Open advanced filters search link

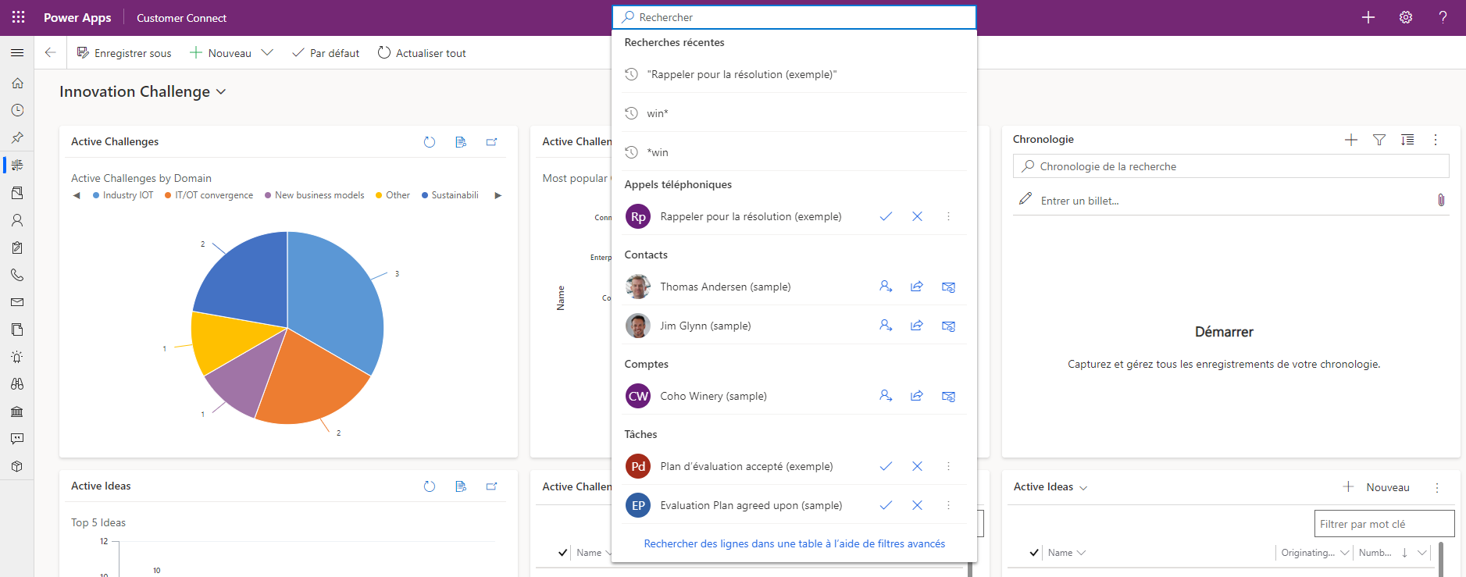(794, 543)
